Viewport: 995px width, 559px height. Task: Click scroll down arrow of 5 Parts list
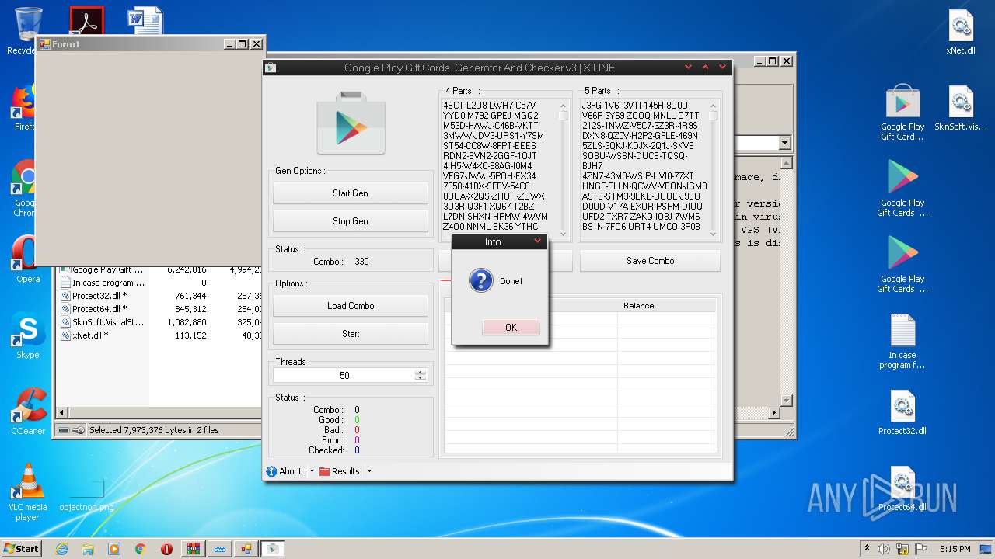tap(712, 233)
